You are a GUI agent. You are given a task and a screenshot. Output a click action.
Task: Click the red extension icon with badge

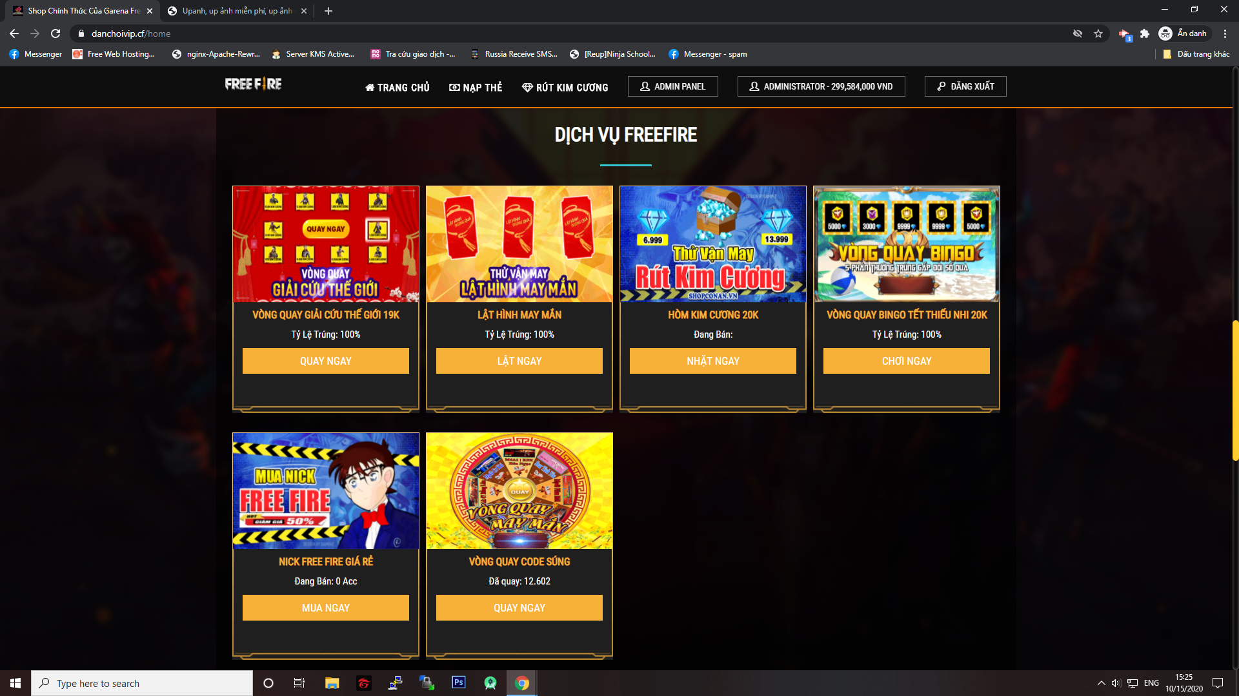pos(1125,34)
